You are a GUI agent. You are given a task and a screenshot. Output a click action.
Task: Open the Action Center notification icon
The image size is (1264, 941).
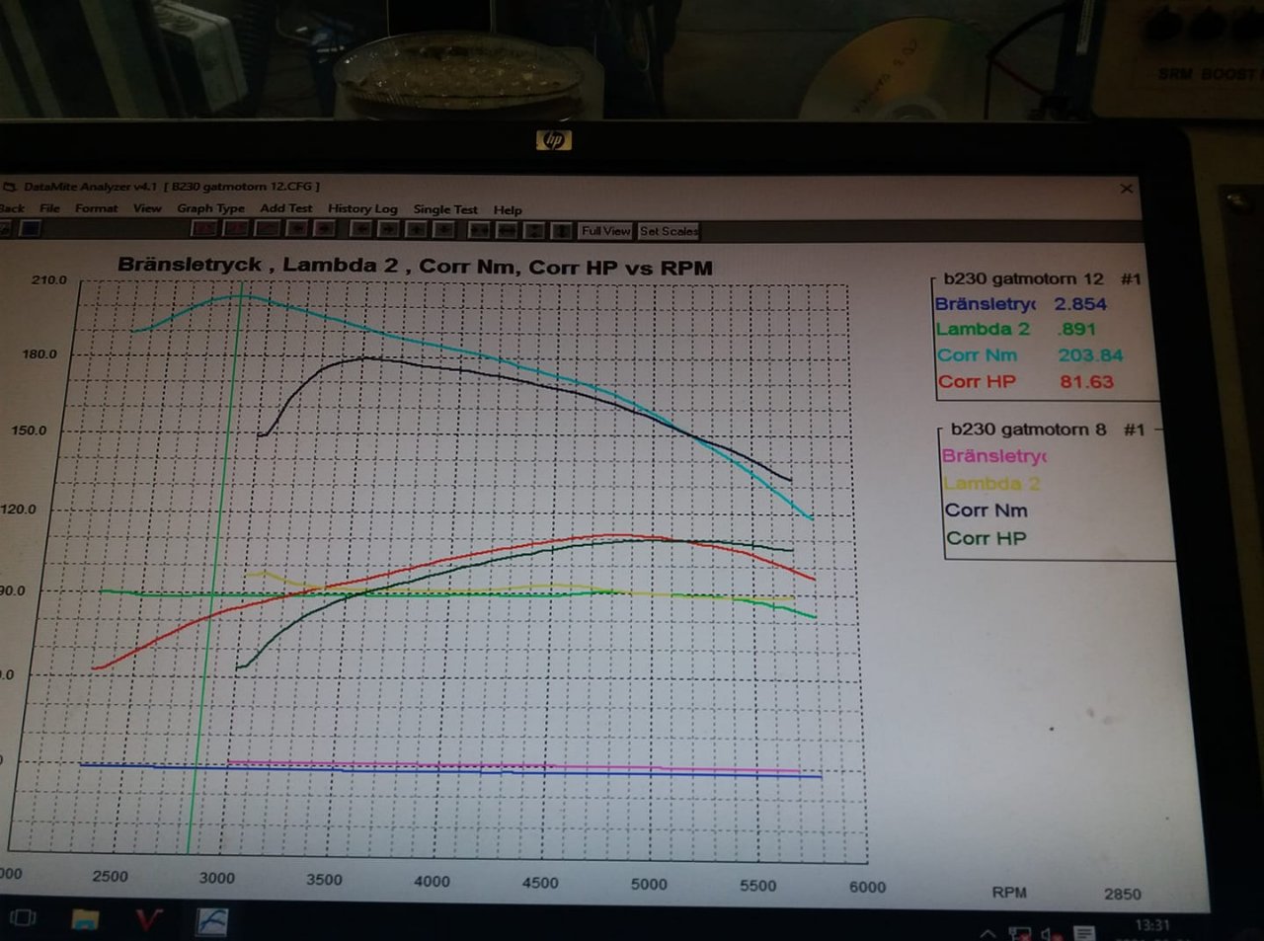click(1084, 933)
